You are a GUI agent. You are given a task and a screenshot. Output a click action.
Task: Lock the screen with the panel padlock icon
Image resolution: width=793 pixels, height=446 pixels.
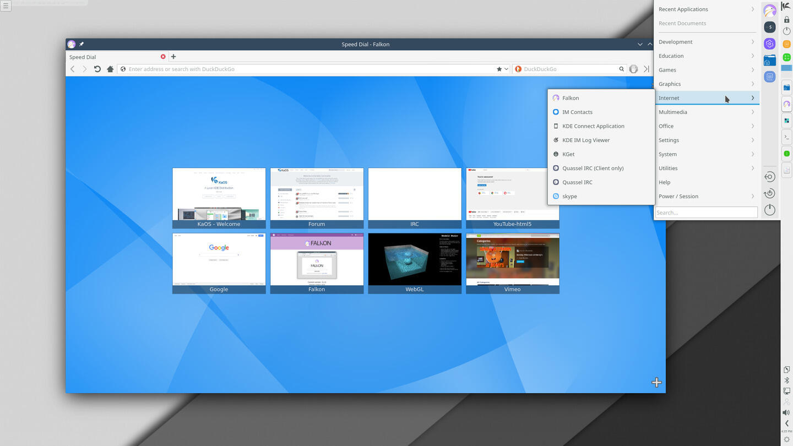786,19
